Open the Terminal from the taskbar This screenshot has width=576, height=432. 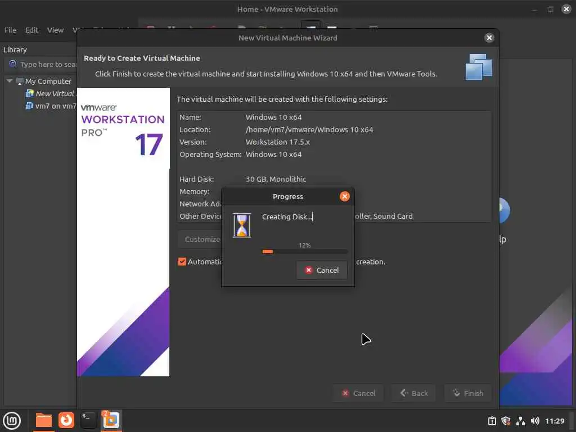coord(88,420)
